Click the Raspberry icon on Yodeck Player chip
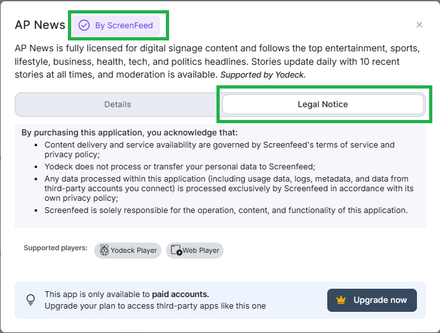 point(102,250)
